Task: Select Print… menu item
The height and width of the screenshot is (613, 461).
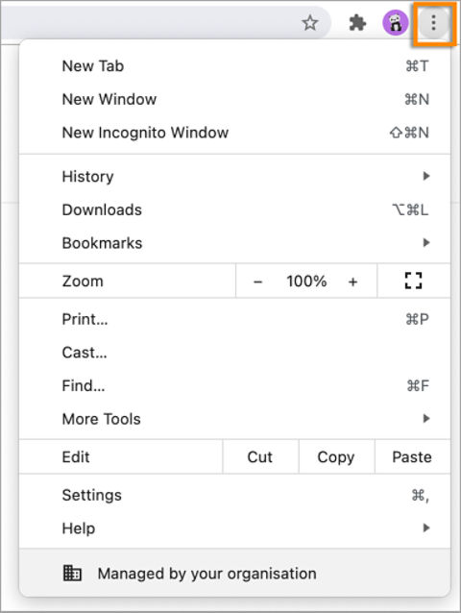Action: coord(234,319)
